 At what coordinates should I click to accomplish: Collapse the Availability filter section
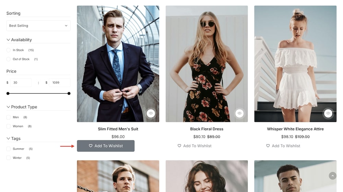[x=9, y=40]
